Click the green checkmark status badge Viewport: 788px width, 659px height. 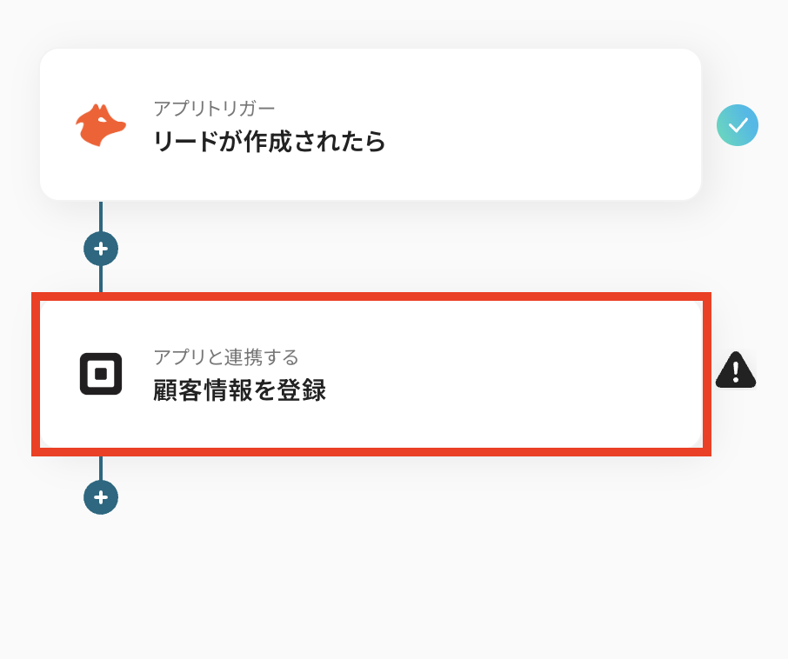point(738,125)
